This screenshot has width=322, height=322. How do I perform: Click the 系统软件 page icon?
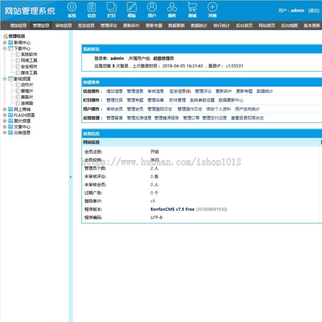coord(18,54)
